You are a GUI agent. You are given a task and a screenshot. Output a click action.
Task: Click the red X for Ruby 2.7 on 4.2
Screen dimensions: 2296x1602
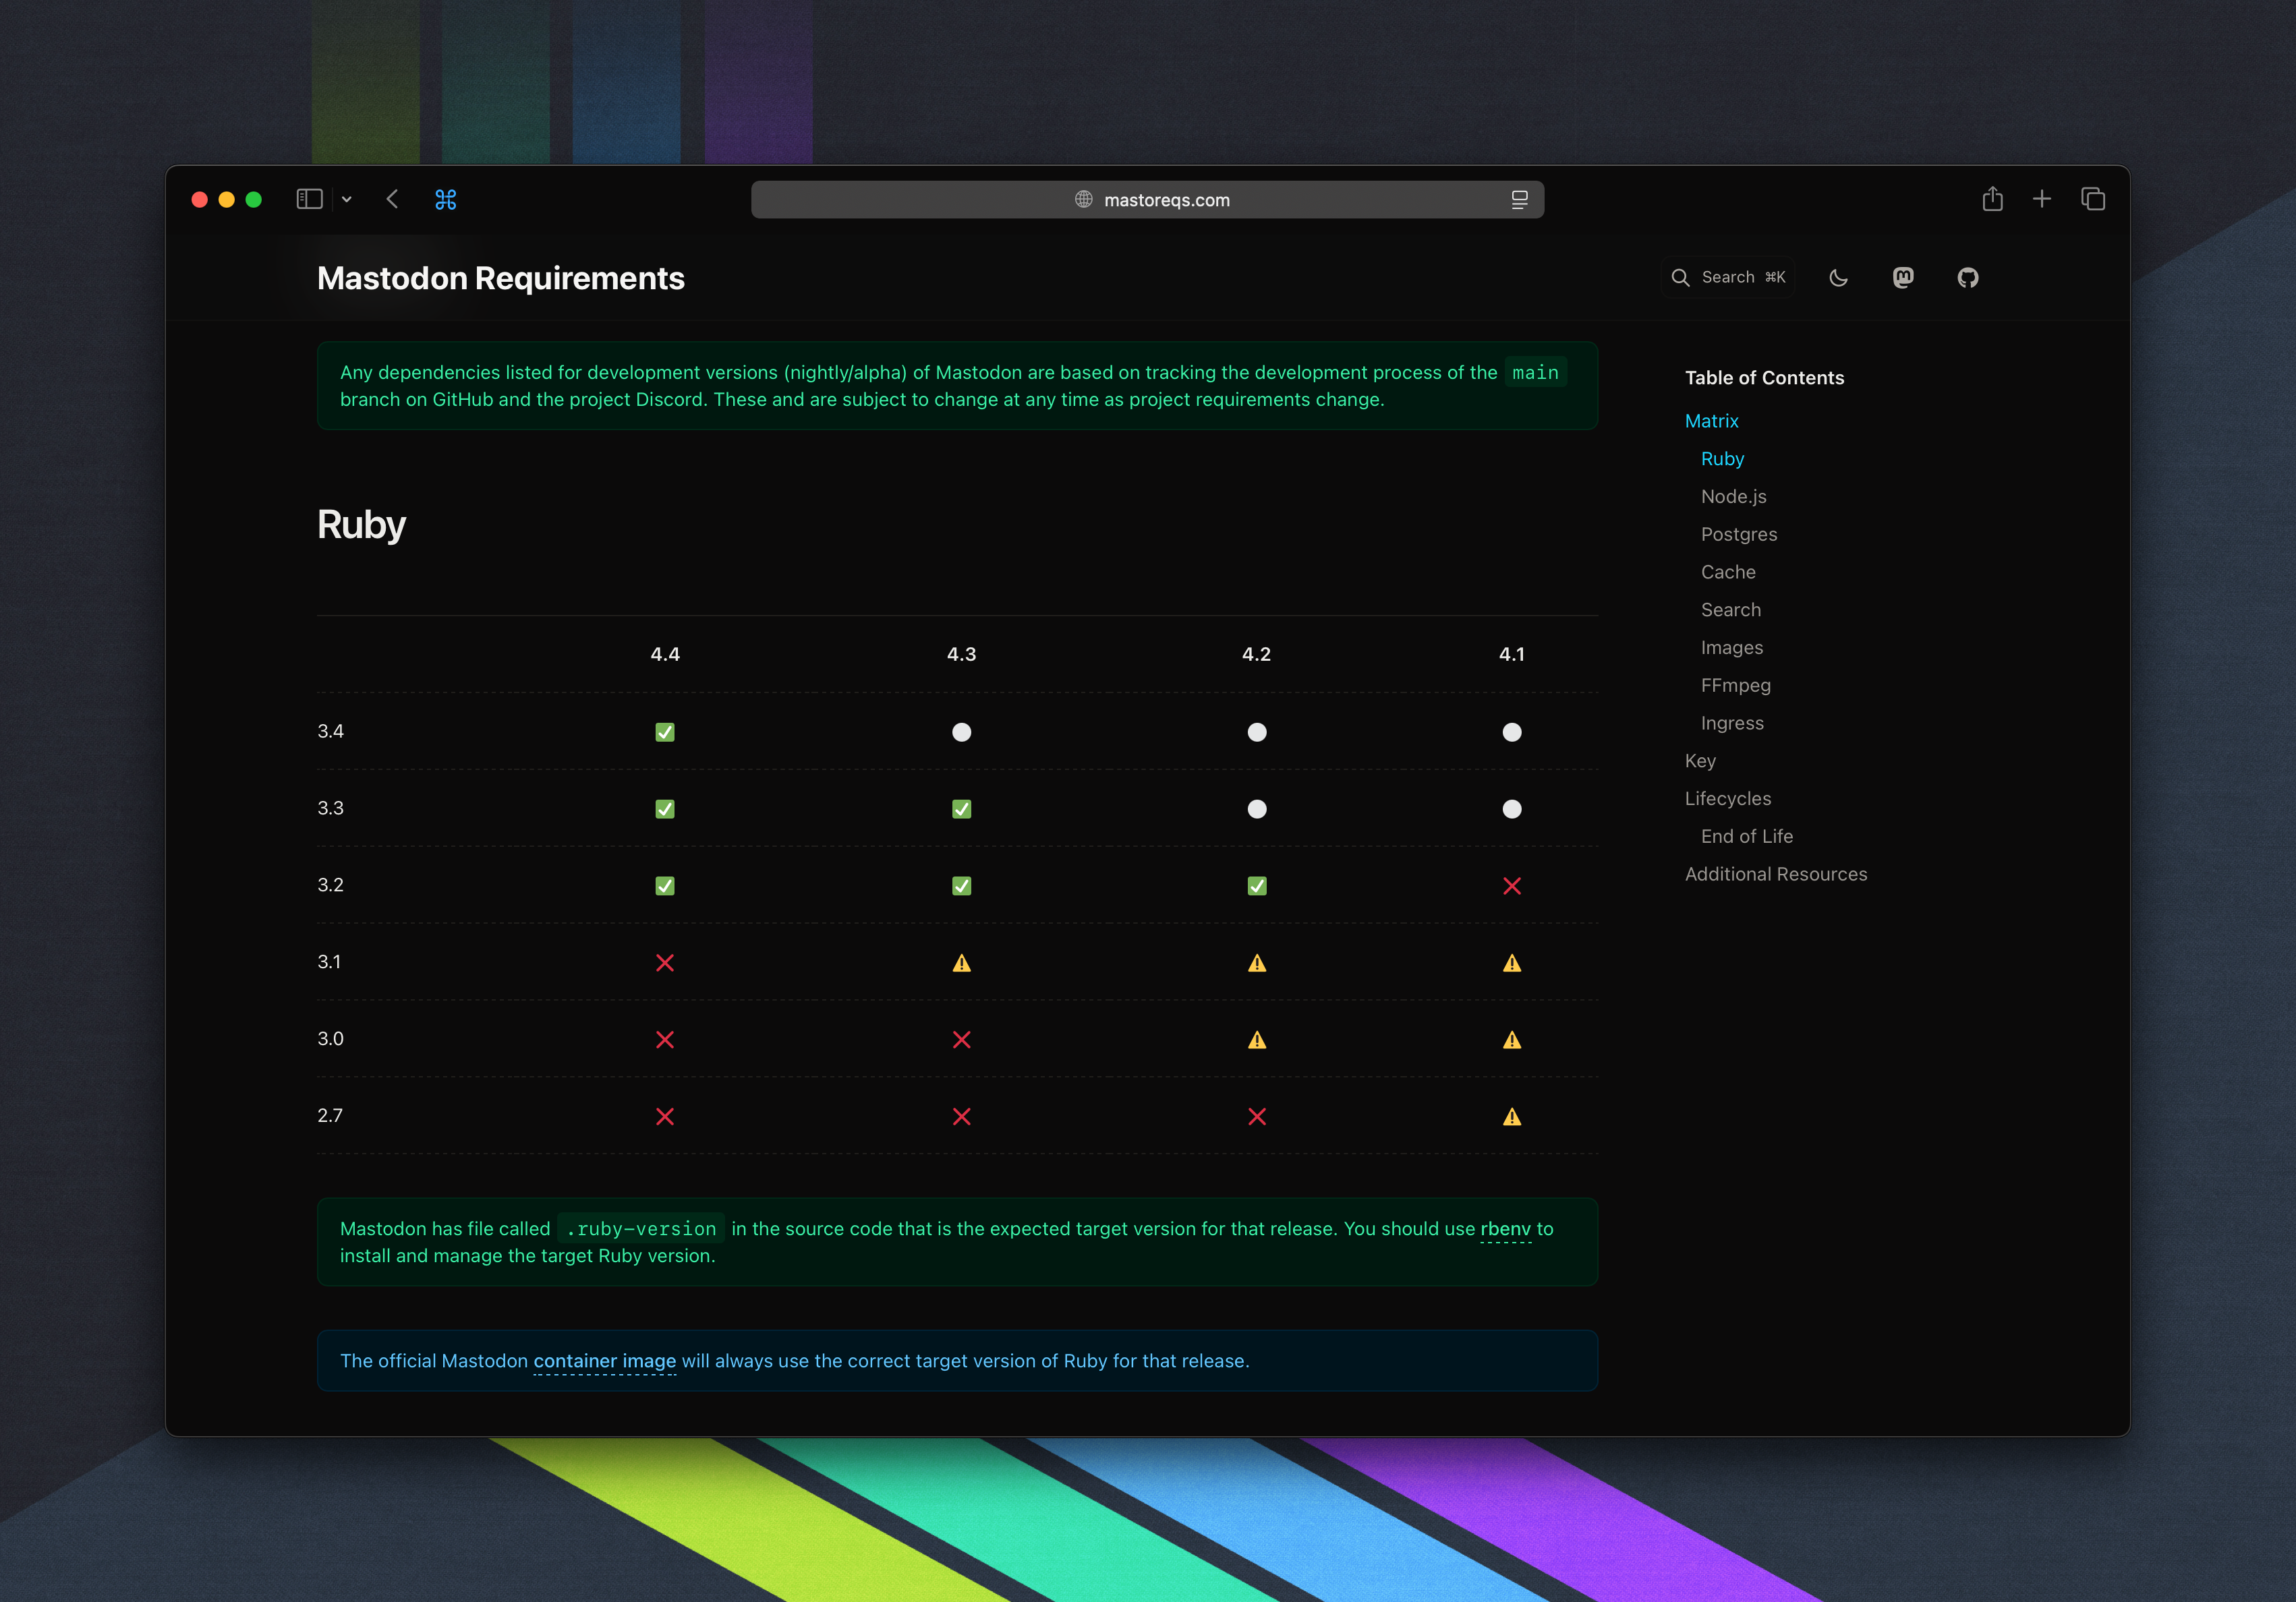1257,1117
